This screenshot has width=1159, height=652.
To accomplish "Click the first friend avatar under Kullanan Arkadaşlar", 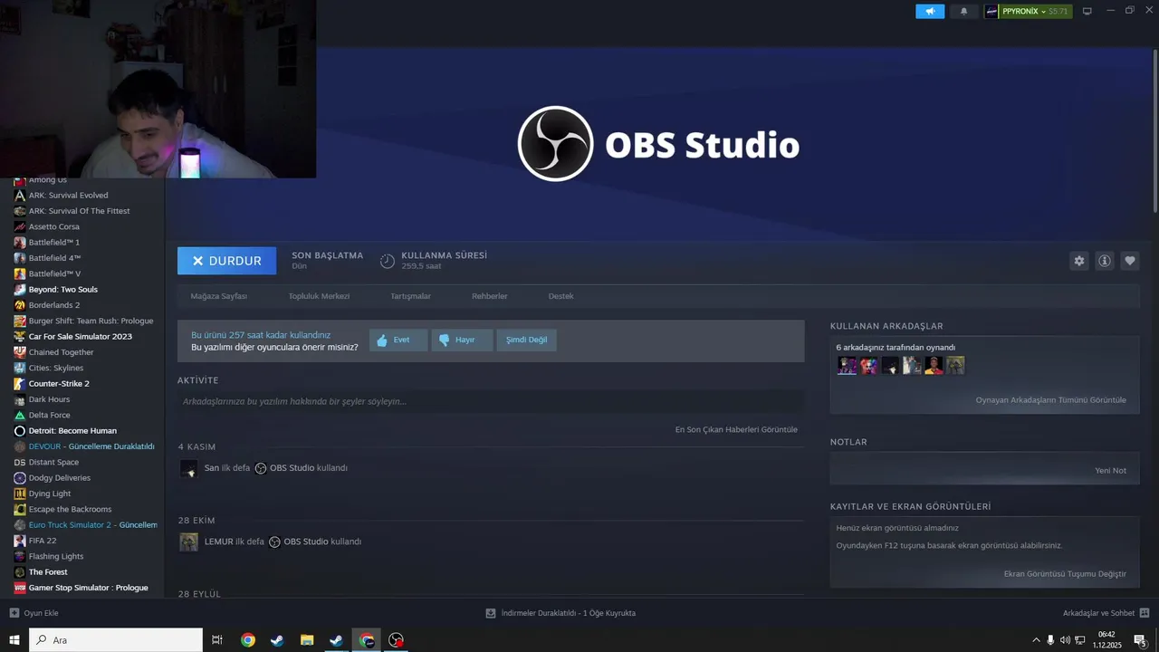I will (847, 365).
